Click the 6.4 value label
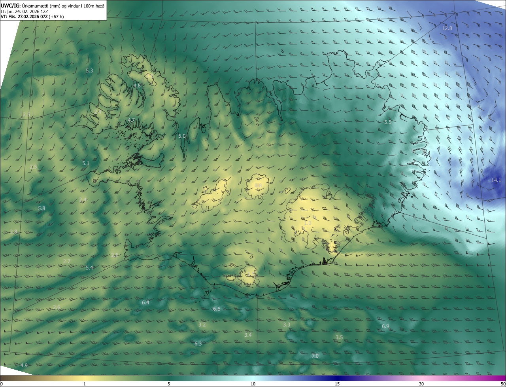 (145, 302)
